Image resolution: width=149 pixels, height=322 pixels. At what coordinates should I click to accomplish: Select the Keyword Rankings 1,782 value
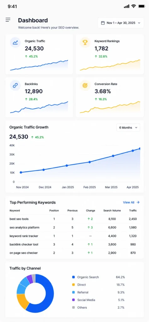pyautogui.click(x=102, y=49)
